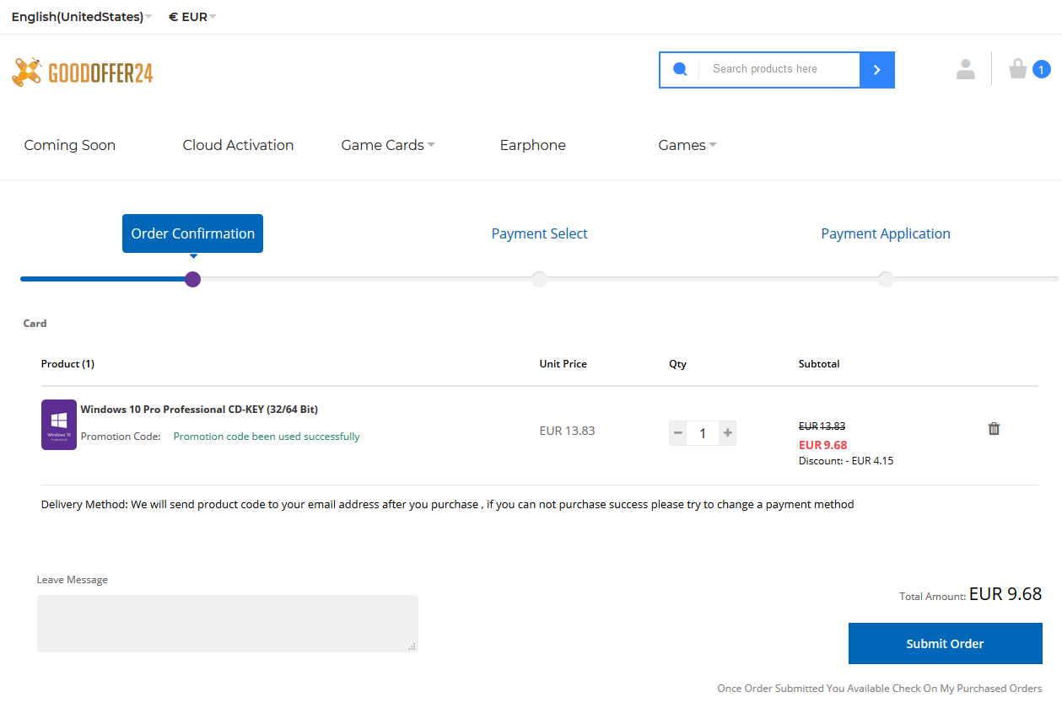Image resolution: width=1062 pixels, height=713 pixels.
Task: Click the red subtotal EUR 9.68
Action: coord(823,445)
